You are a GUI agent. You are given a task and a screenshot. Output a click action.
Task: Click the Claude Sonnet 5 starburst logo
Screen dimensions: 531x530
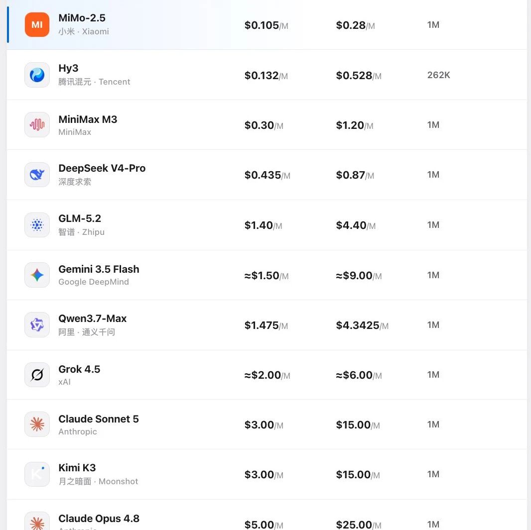pyautogui.click(x=37, y=424)
